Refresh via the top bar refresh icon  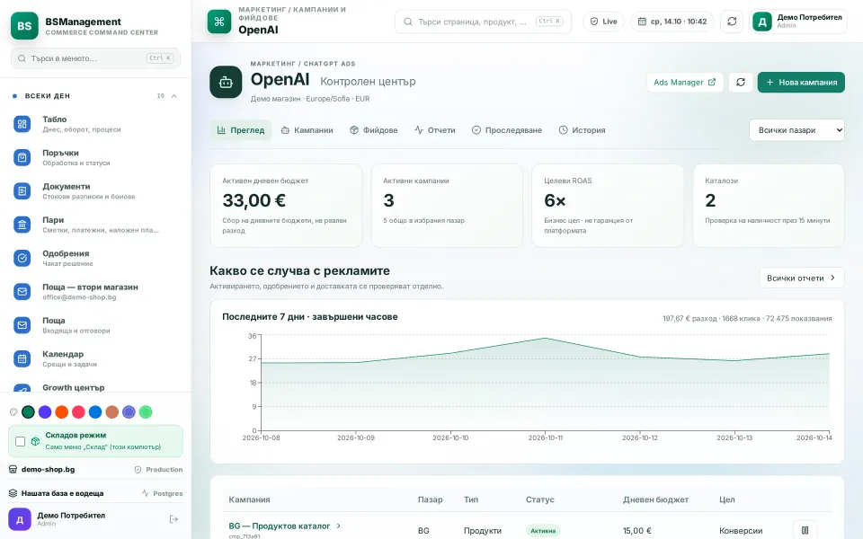click(x=732, y=22)
